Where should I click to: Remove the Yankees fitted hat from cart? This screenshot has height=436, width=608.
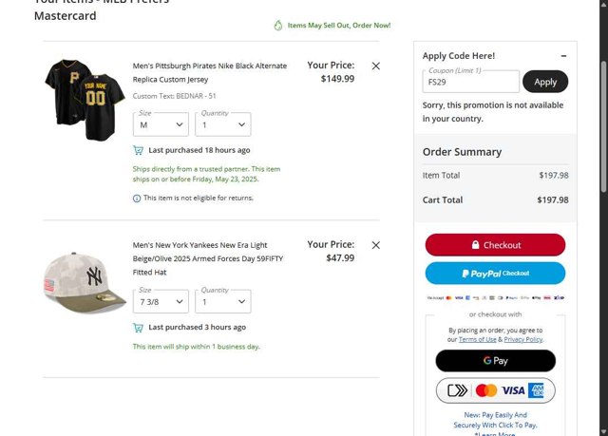pos(375,245)
